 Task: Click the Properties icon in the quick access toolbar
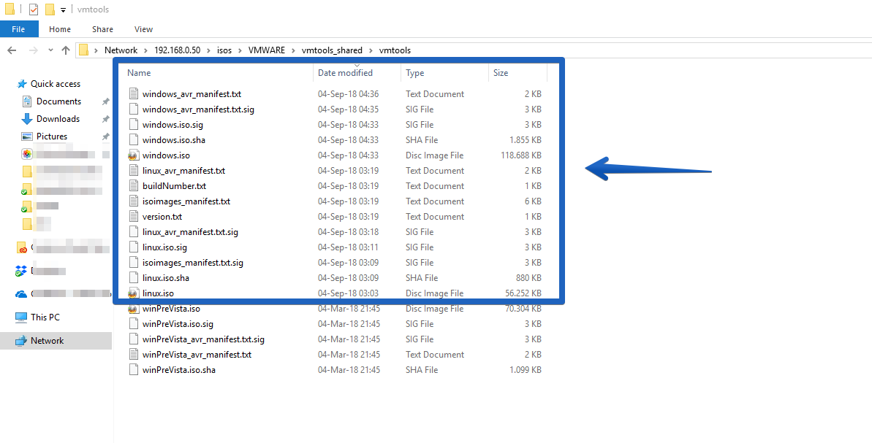tap(34, 9)
